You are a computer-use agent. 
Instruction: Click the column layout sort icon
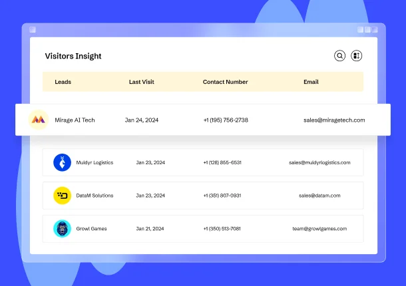click(x=356, y=56)
